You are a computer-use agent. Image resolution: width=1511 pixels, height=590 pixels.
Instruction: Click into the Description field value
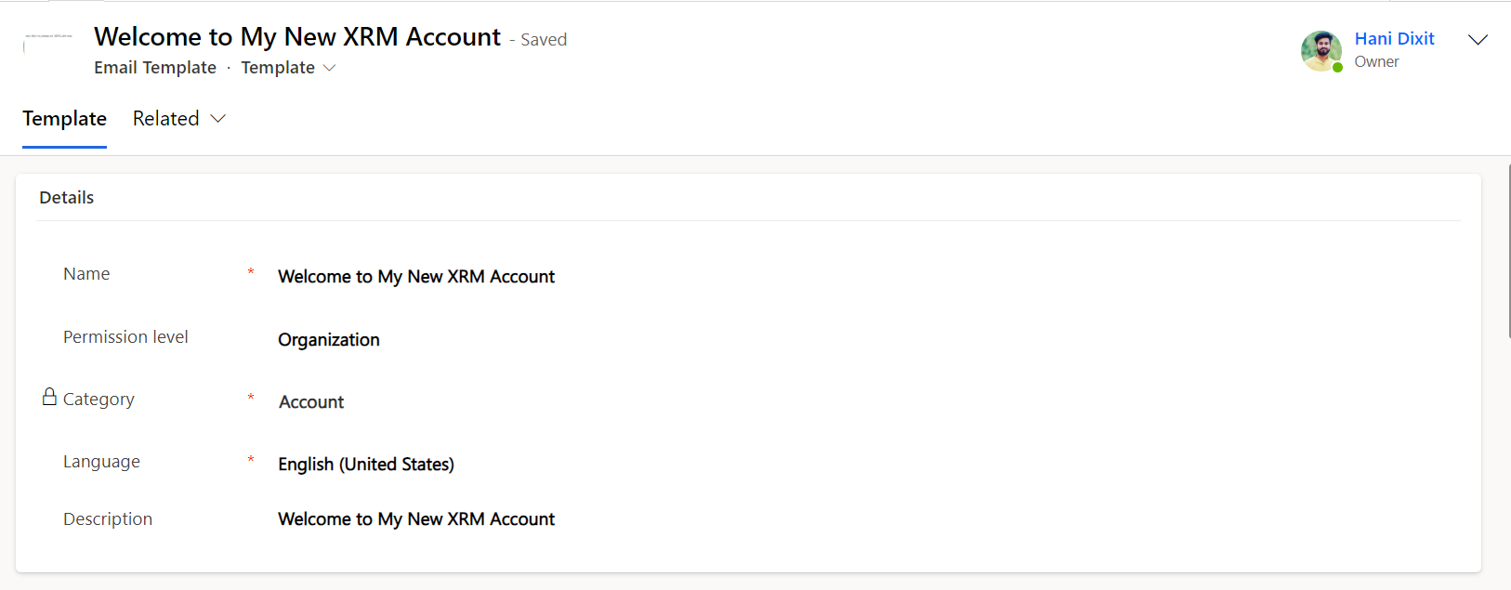[x=416, y=519]
